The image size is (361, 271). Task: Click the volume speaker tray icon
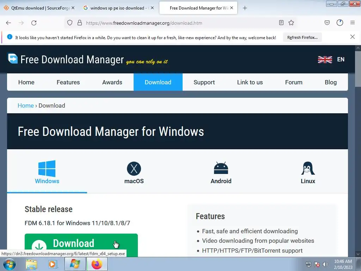pos(325,265)
